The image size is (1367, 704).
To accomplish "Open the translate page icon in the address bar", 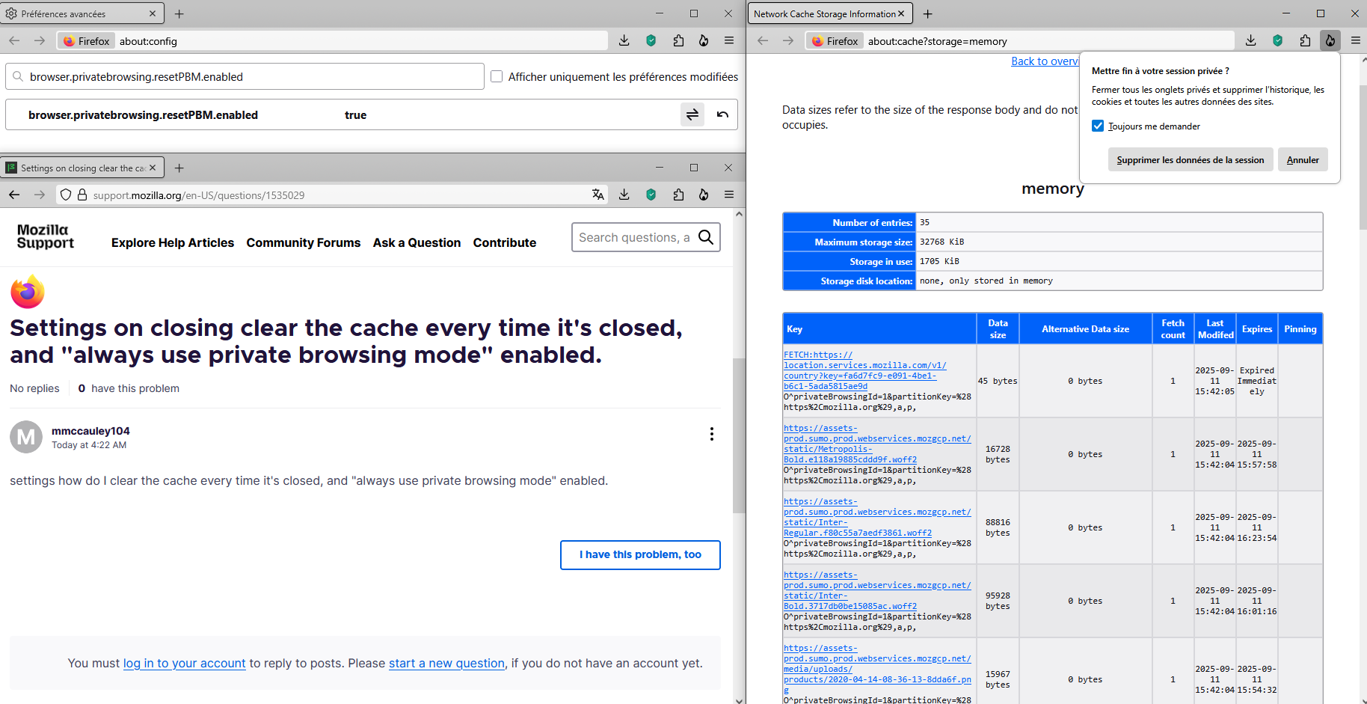I will click(598, 195).
